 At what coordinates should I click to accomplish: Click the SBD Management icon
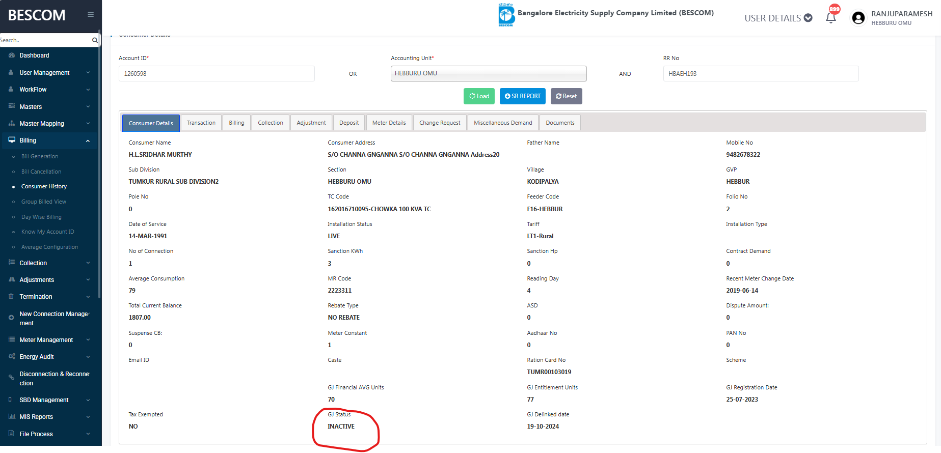click(10, 400)
